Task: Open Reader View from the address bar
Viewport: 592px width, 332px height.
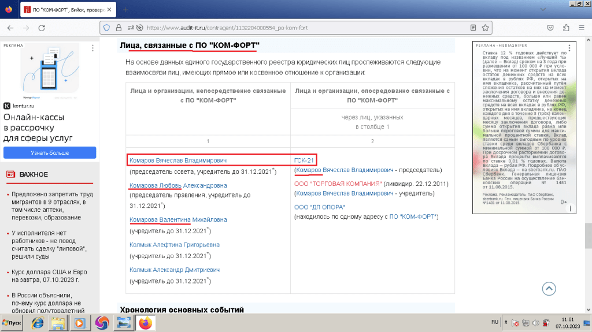Action: [473, 28]
